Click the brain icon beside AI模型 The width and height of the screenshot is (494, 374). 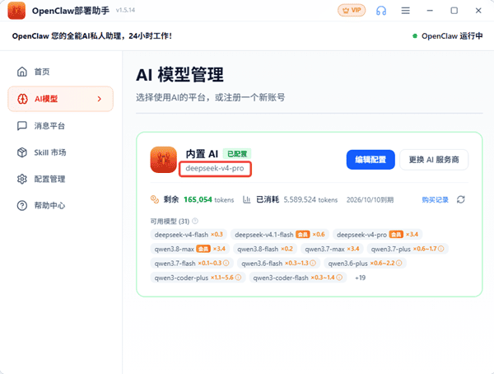click(22, 99)
